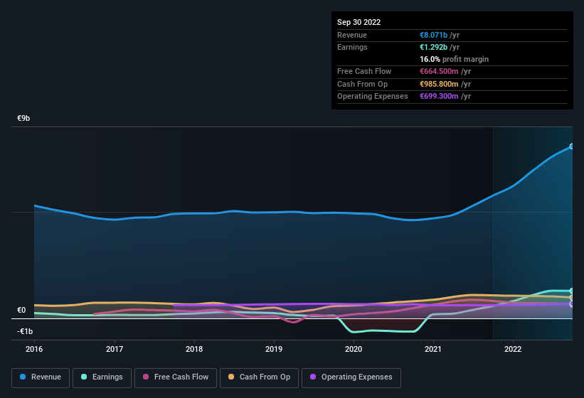Image resolution: width=584 pixels, height=398 pixels.
Task: Select the Earnings endpoint marker on chart
Action: [571, 291]
